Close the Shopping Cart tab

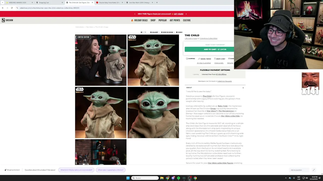(62, 3)
